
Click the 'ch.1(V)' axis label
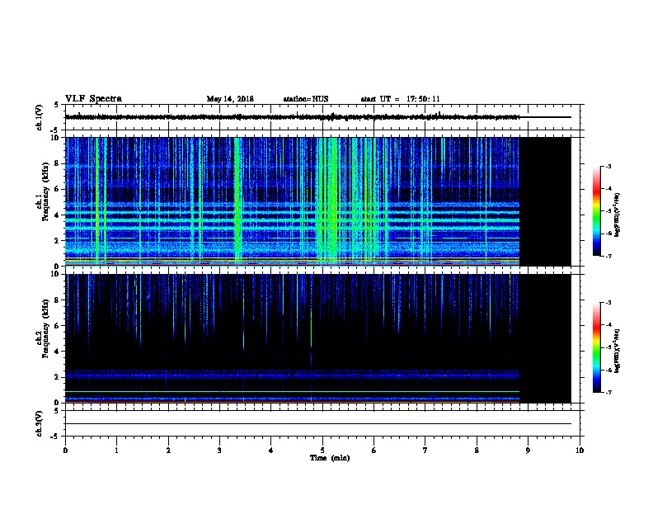(40, 117)
